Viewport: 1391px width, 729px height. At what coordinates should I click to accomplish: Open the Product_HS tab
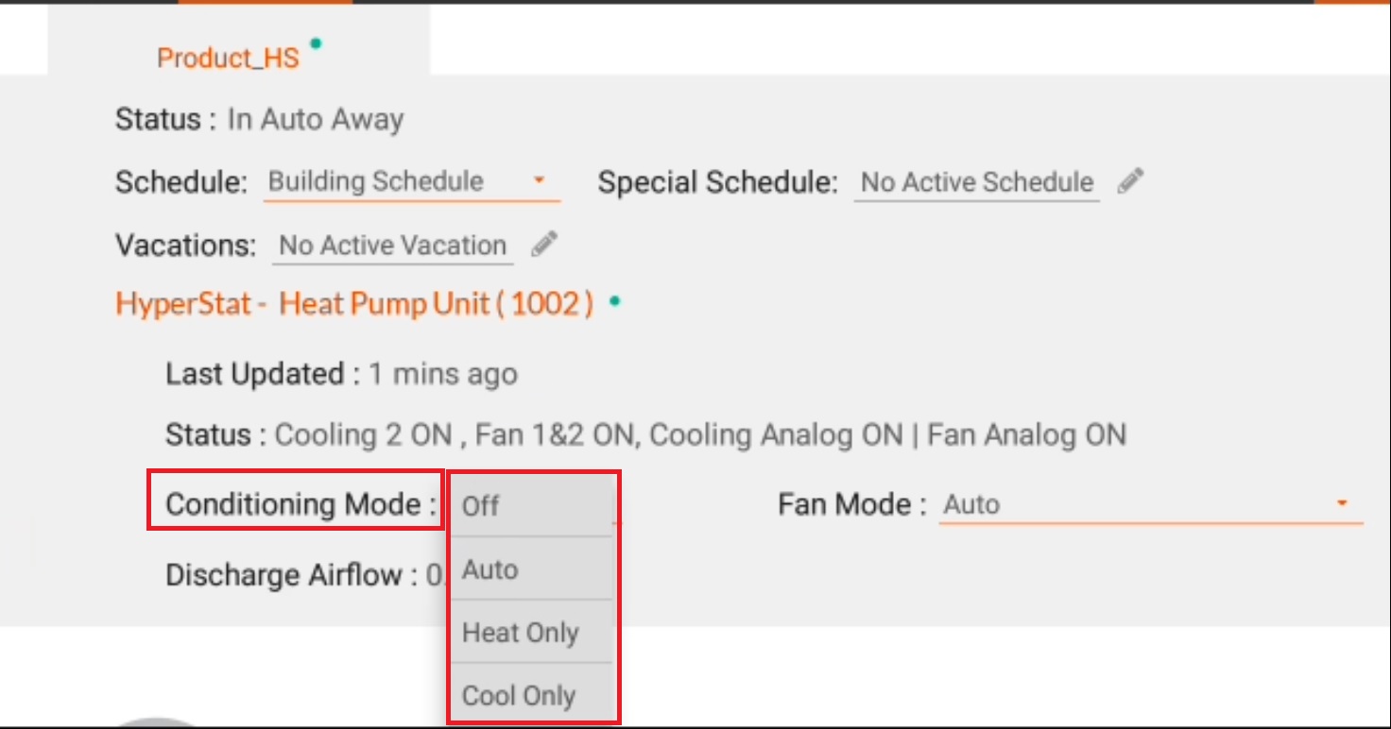[x=228, y=58]
